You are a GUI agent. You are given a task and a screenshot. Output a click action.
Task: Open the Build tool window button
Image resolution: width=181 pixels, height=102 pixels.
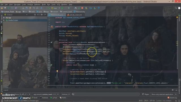click(35, 98)
